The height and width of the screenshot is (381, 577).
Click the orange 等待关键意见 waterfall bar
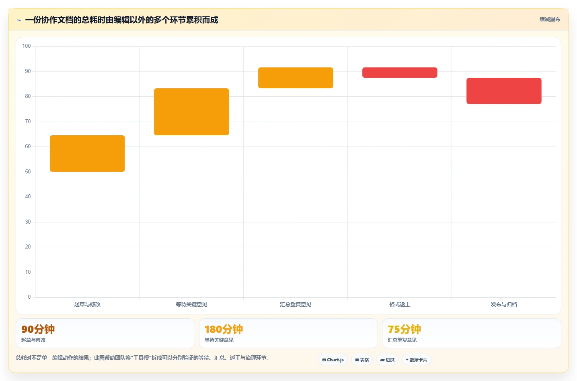tap(191, 112)
